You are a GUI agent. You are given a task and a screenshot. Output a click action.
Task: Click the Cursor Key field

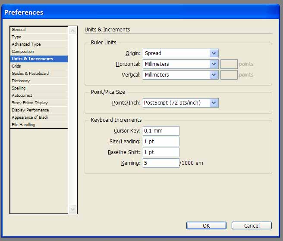(161, 131)
